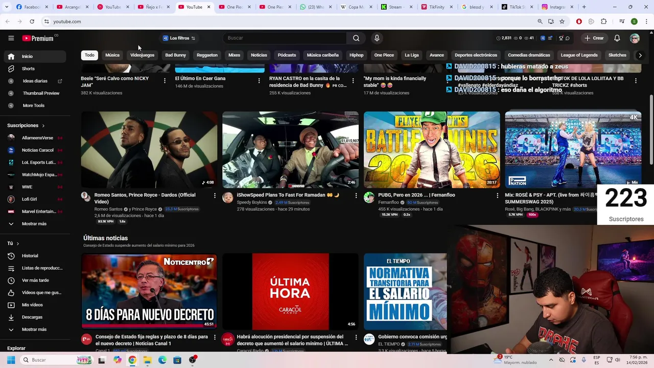Open Chrome three-dot menu
The image size is (654, 368).
coord(646,21)
